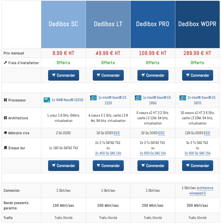The width and height of the screenshot is (221, 224).
Task: Click 1 Gbit/sec under Dedibox LT
Action: coord(108,190)
